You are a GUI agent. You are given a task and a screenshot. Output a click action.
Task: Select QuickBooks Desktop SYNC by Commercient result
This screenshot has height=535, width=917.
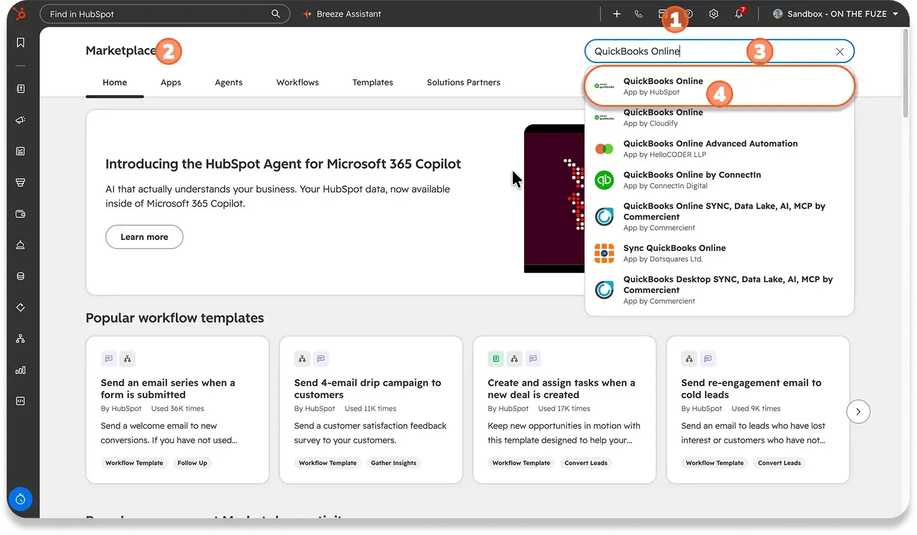[x=719, y=290]
